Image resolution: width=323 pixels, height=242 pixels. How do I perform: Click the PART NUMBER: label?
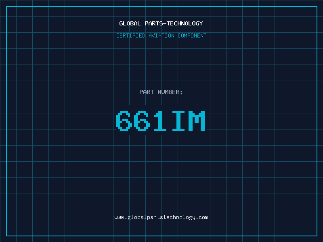point(161,92)
